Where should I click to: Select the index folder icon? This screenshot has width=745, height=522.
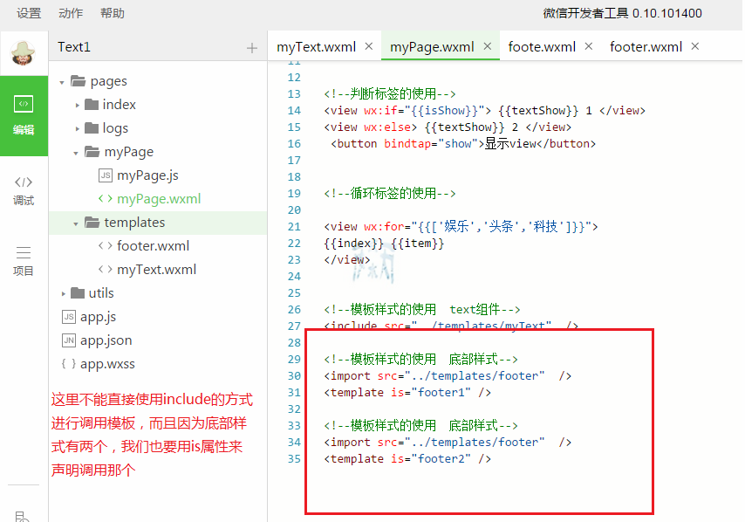pyautogui.click(x=92, y=104)
